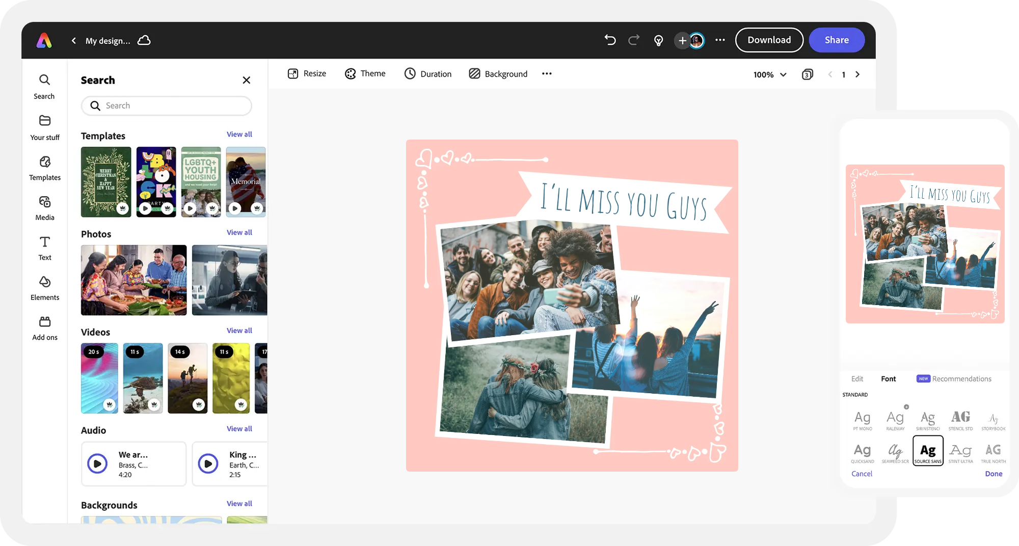Go to the next page arrow
Image resolution: width=1019 pixels, height=546 pixels.
click(857, 74)
